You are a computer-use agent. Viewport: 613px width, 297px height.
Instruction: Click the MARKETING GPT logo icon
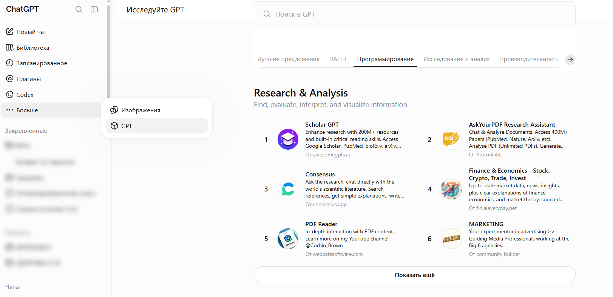451,239
